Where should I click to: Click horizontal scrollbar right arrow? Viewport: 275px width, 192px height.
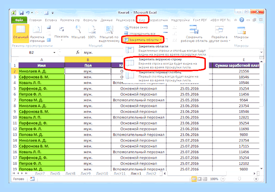coord(255,173)
